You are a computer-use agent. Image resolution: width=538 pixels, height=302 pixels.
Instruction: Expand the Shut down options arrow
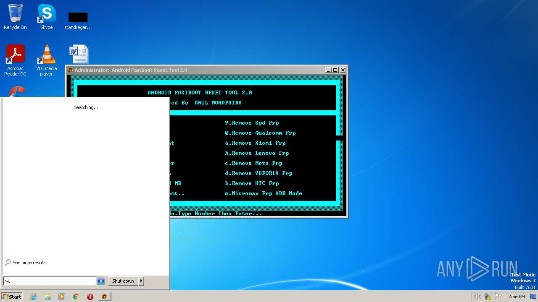[141, 281]
